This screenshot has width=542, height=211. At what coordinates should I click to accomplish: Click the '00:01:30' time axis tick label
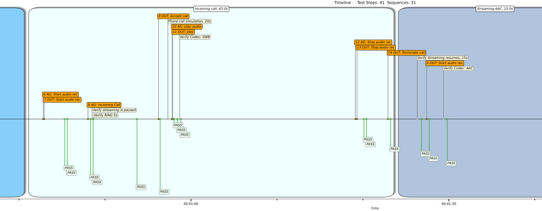point(449,204)
